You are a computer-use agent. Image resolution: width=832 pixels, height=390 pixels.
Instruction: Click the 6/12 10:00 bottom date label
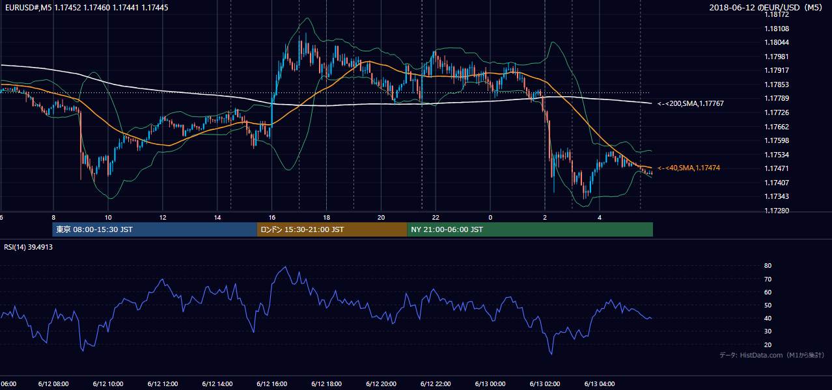click(x=108, y=384)
